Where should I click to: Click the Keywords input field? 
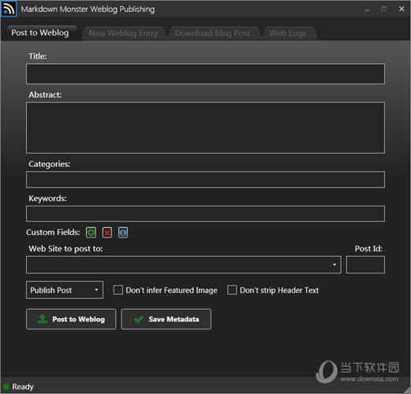[x=205, y=214]
